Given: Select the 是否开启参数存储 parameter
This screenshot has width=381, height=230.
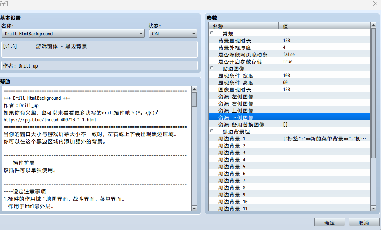Looking at the screenshot, I should tap(290, 62).
